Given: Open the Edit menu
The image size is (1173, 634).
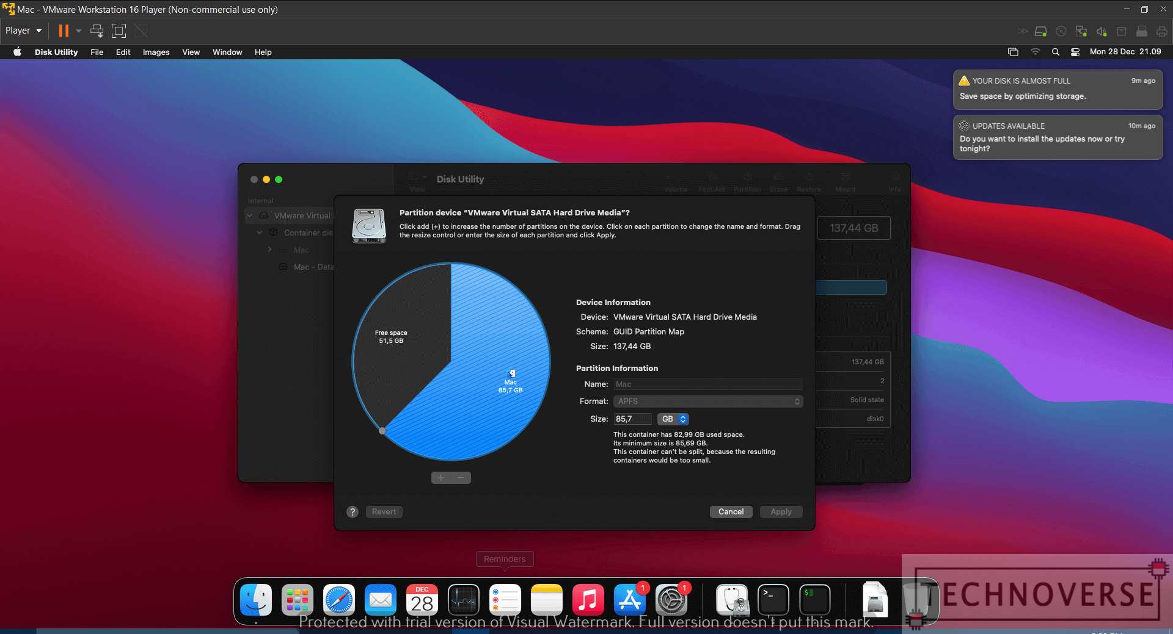Looking at the screenshot, I should coord(123,52).
